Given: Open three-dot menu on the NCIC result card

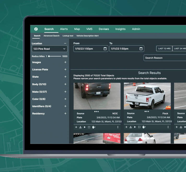Looking at the screenshot, I should coord(118,127).
